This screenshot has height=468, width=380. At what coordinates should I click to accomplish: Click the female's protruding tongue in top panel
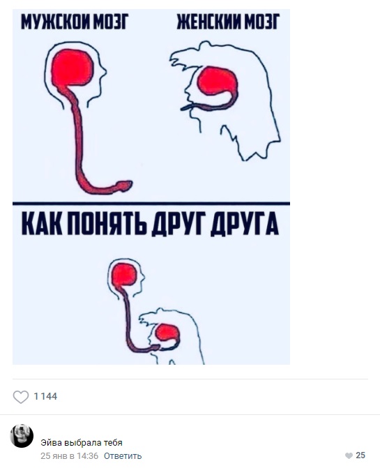pyautogui.click(x=188, y=107)
